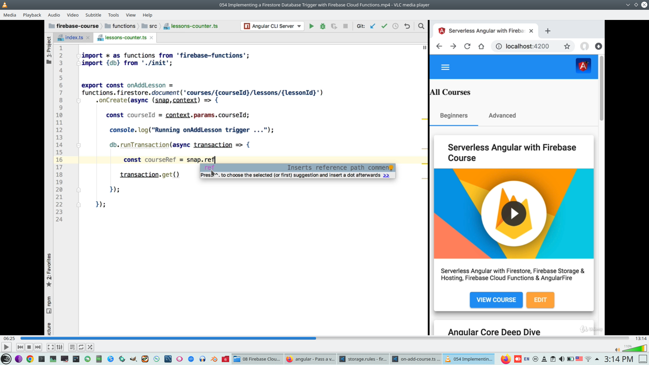The height and width of the screenshot is (365, 649).
Task: Switch to 'storage.rules' taskbar window
Action: click(363, 359)
